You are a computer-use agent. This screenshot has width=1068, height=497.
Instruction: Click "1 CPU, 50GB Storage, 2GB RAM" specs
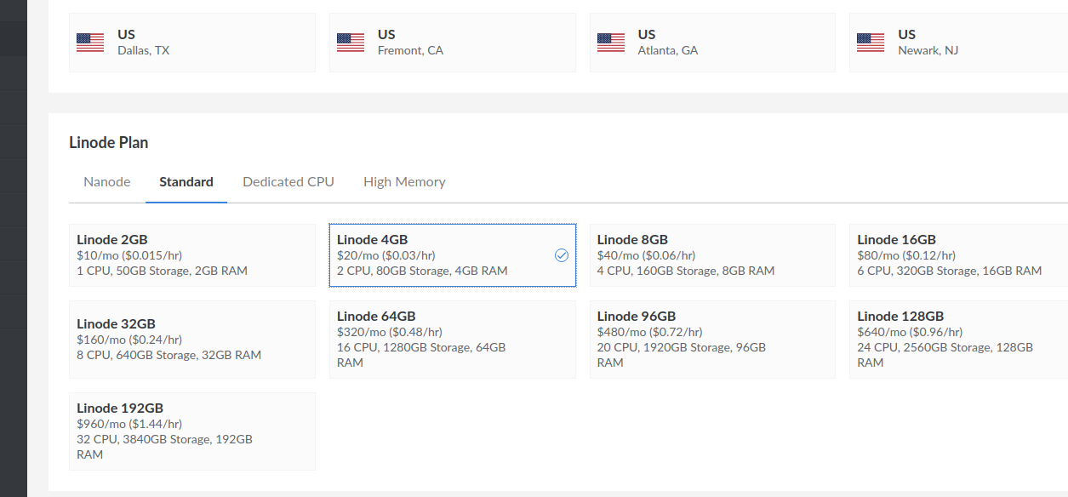[163, 271]
